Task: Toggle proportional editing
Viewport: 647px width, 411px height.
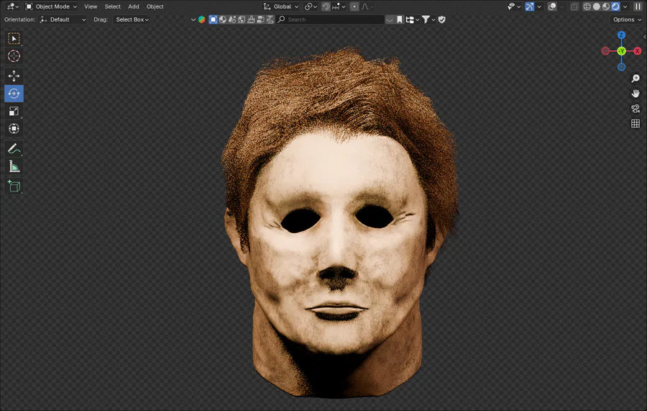Action: click(354, 6)
